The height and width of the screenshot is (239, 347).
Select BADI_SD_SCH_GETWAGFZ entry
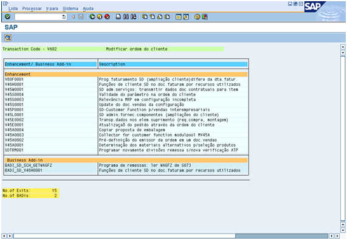coord(29,165)
